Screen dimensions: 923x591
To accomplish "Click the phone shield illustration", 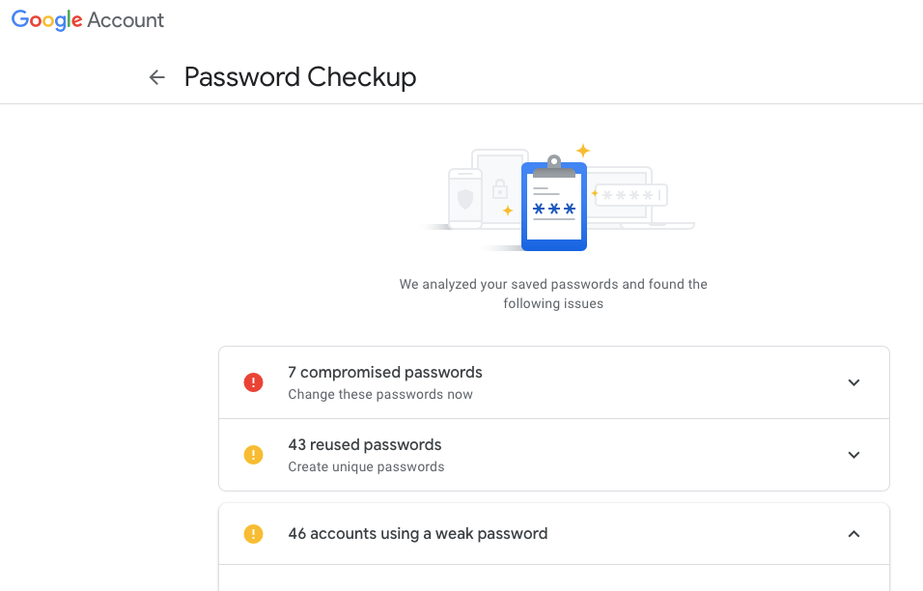I will [x=465, y=198].
